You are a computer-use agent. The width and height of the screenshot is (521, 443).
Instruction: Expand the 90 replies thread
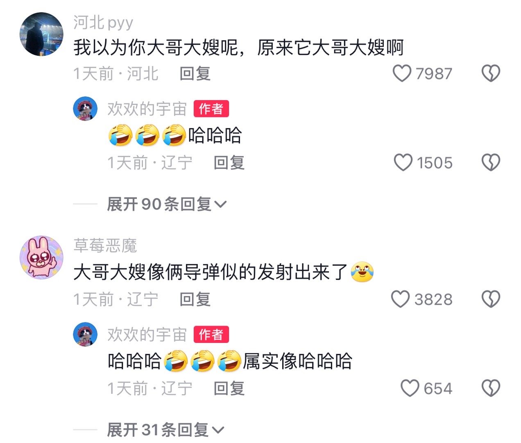(167, 204)
